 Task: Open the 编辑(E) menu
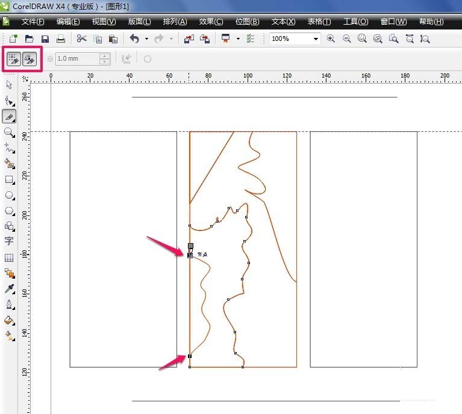(68, 22)
